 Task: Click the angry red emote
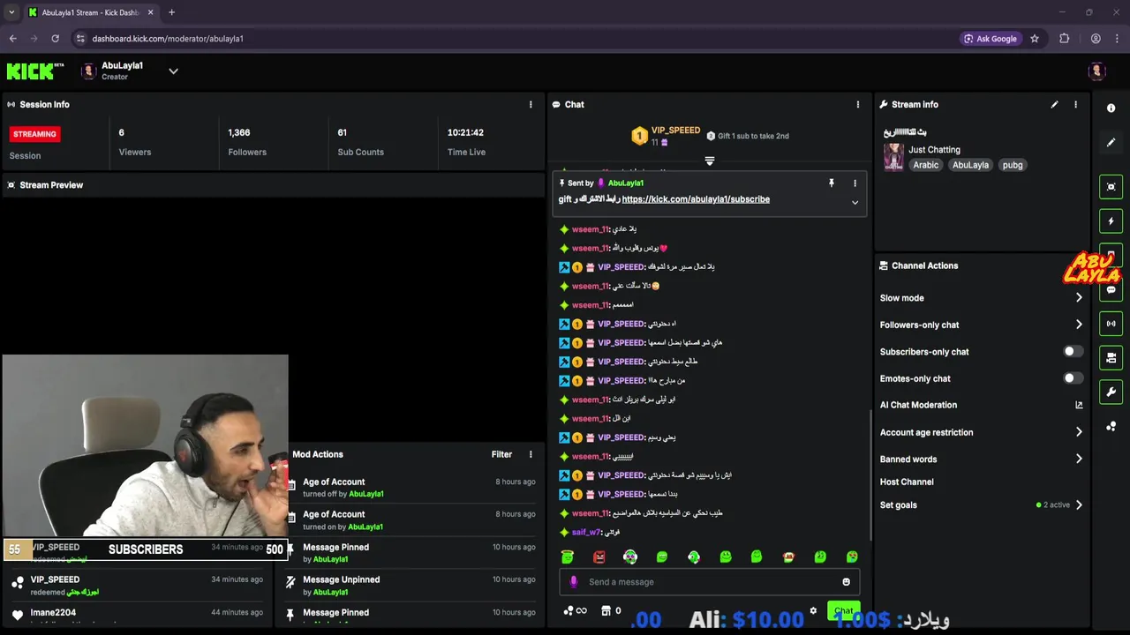pos(599,557)
